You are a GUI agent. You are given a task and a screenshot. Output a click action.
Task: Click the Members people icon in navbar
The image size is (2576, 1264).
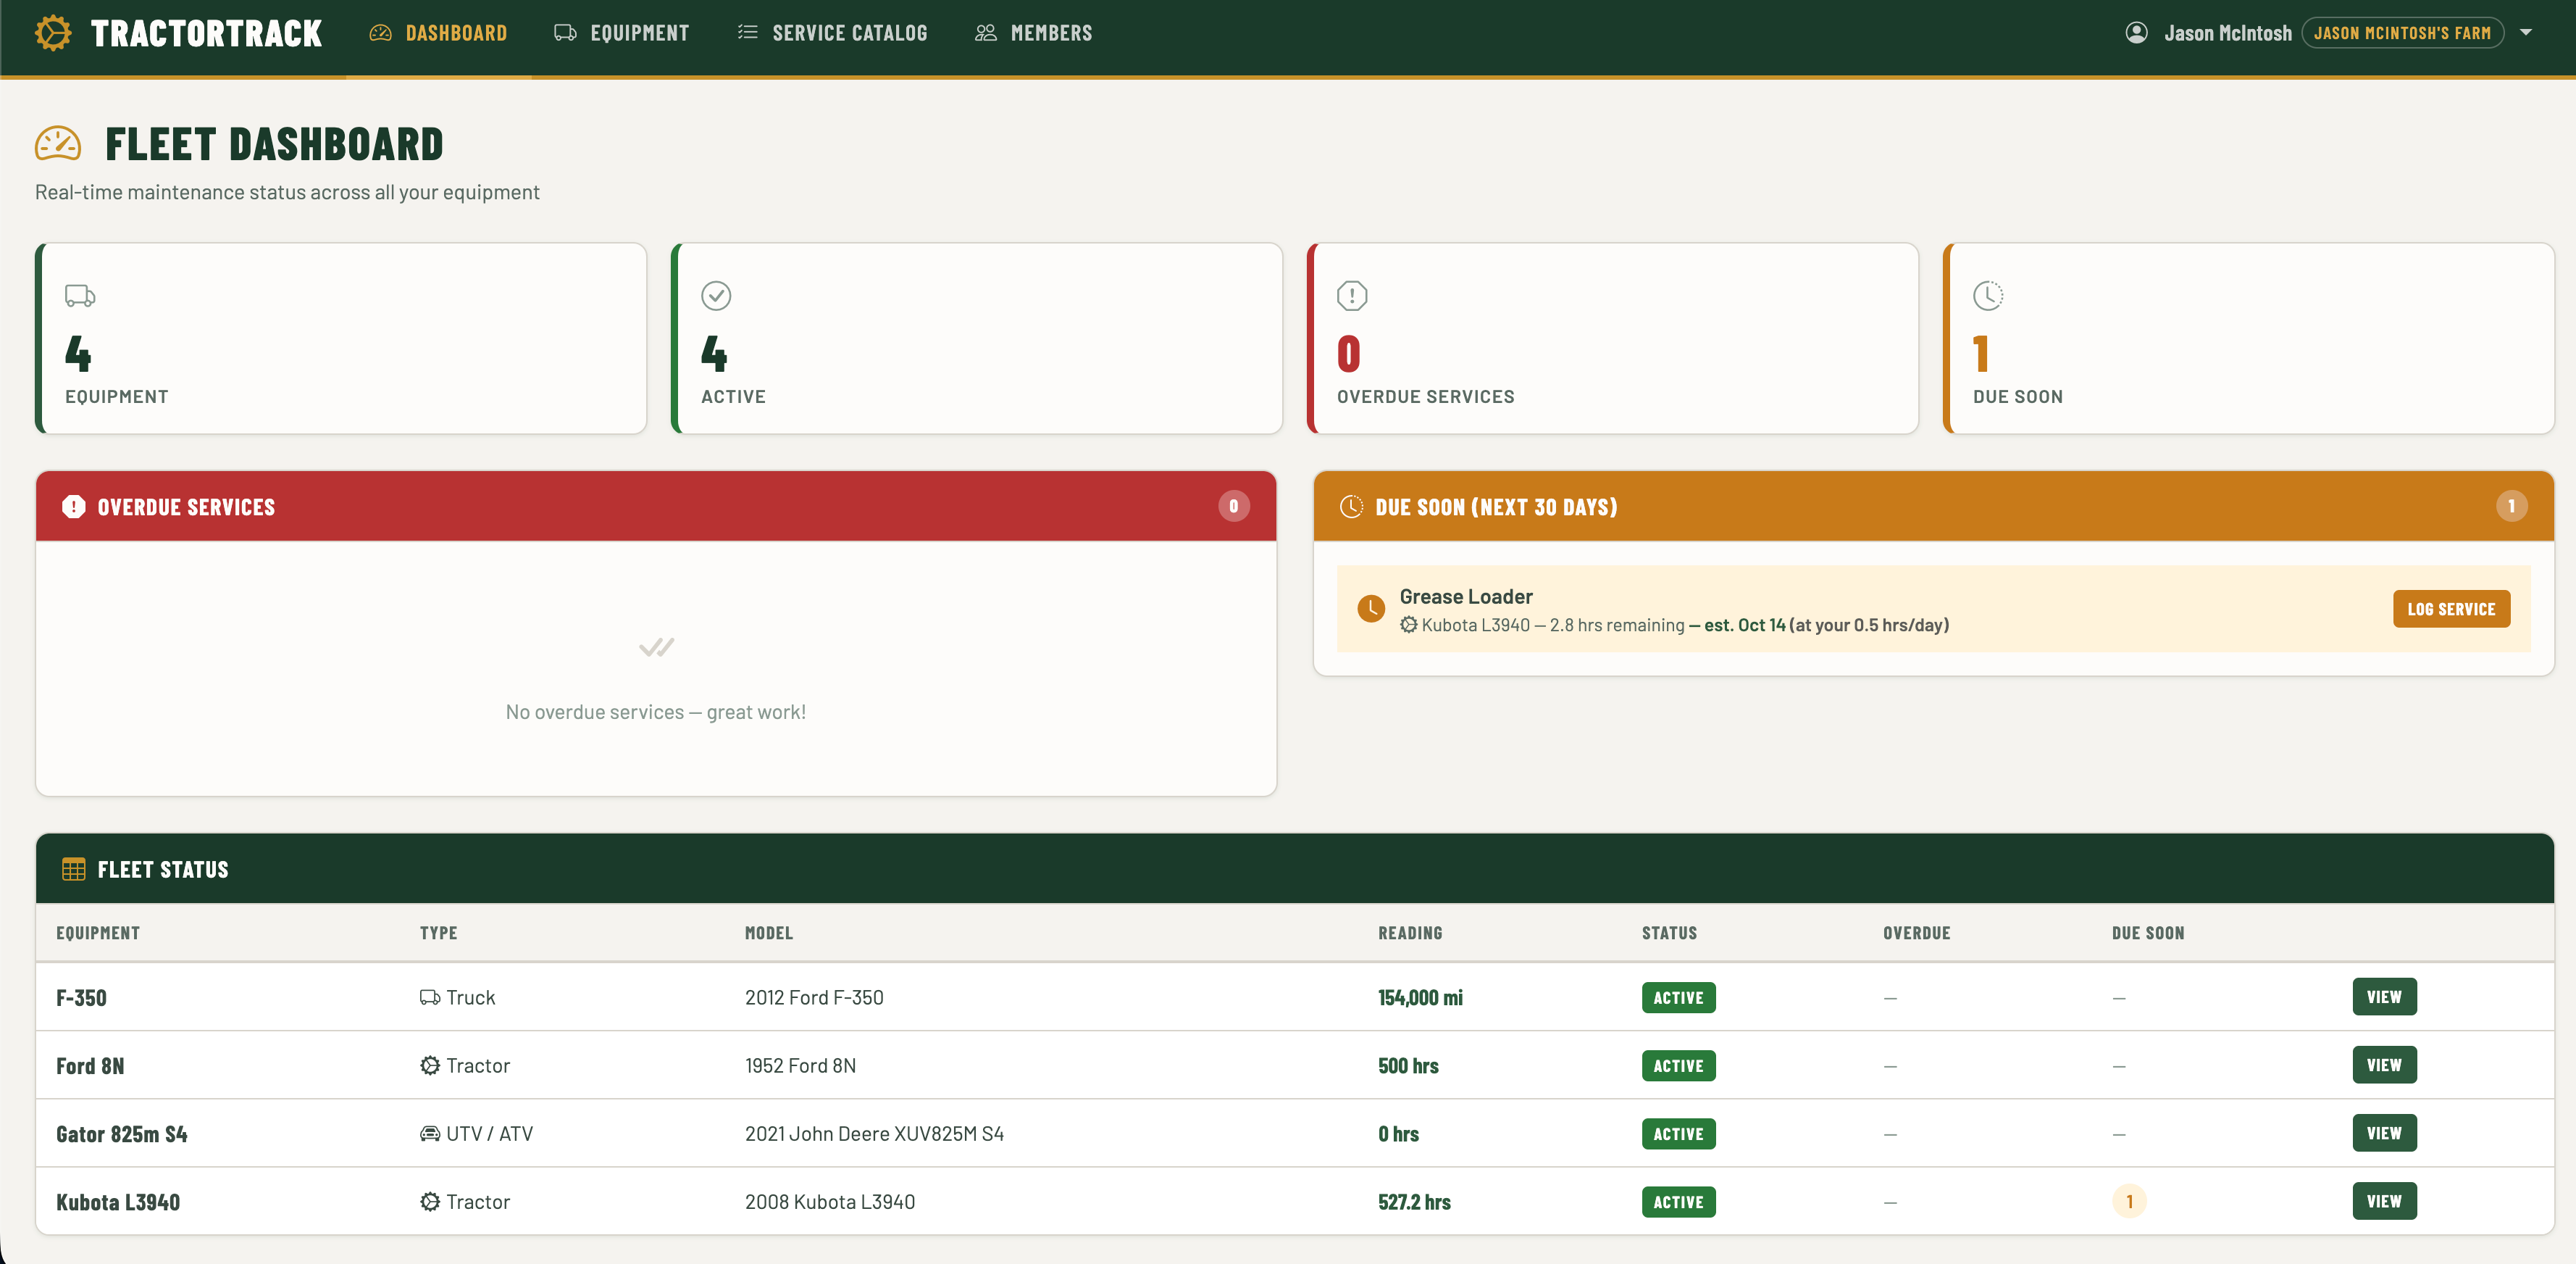tap(985, 33)
